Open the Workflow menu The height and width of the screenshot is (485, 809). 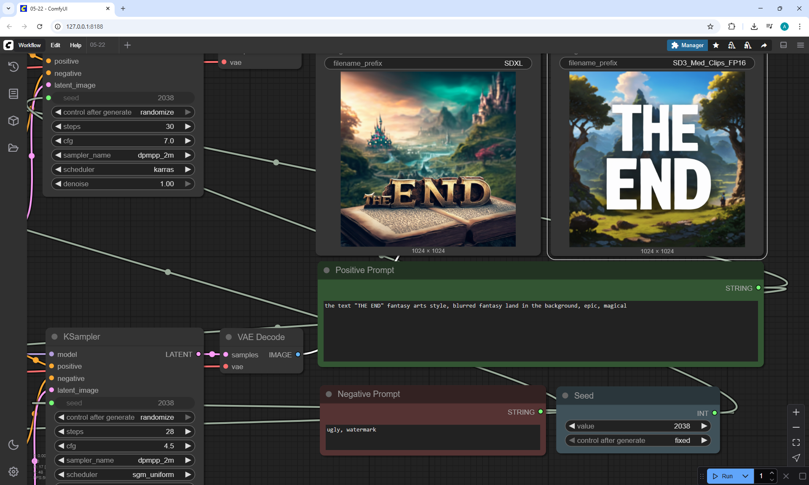point(29,45)
